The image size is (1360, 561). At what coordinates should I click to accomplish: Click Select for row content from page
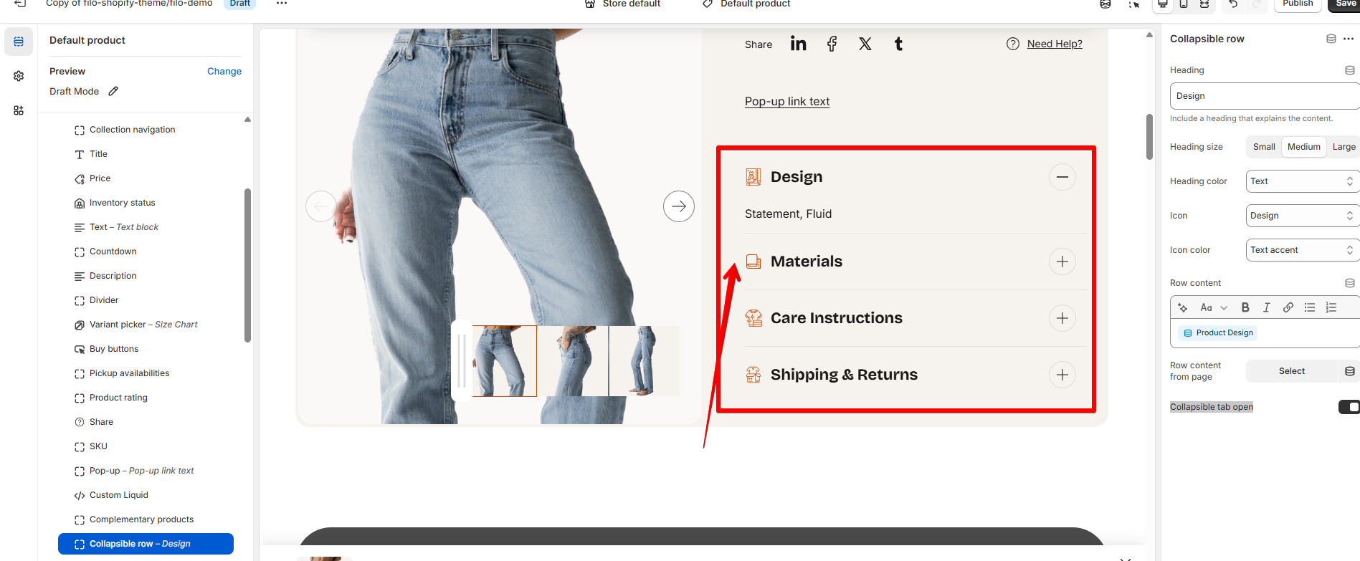coord(1292,371)
